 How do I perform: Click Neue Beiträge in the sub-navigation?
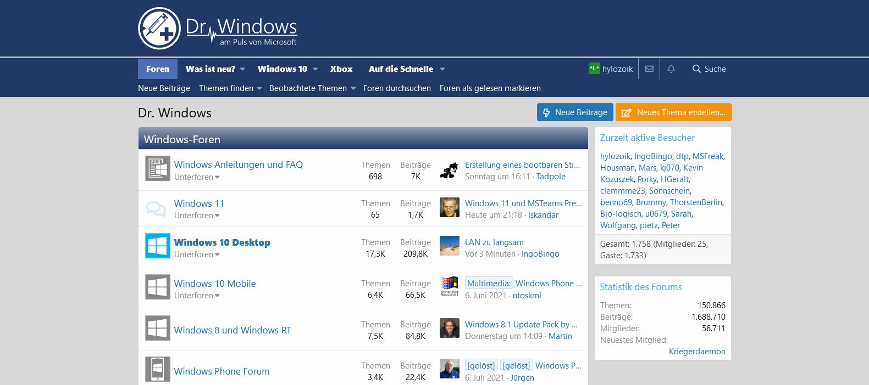click(x=164, y=88)
